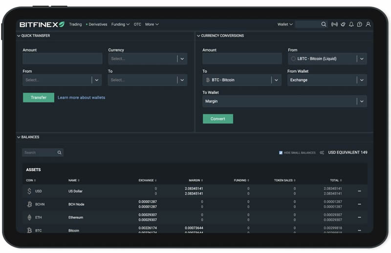Click the balances search magnifier icon
Viewport: 391px width, 253px height.
59,152
